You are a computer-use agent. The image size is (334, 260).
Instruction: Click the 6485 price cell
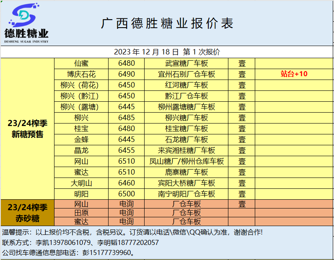[x=126, y=118]
